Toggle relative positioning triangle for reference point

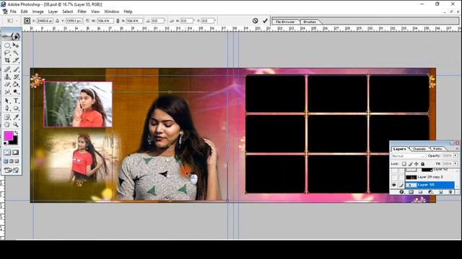coord(58,21)
